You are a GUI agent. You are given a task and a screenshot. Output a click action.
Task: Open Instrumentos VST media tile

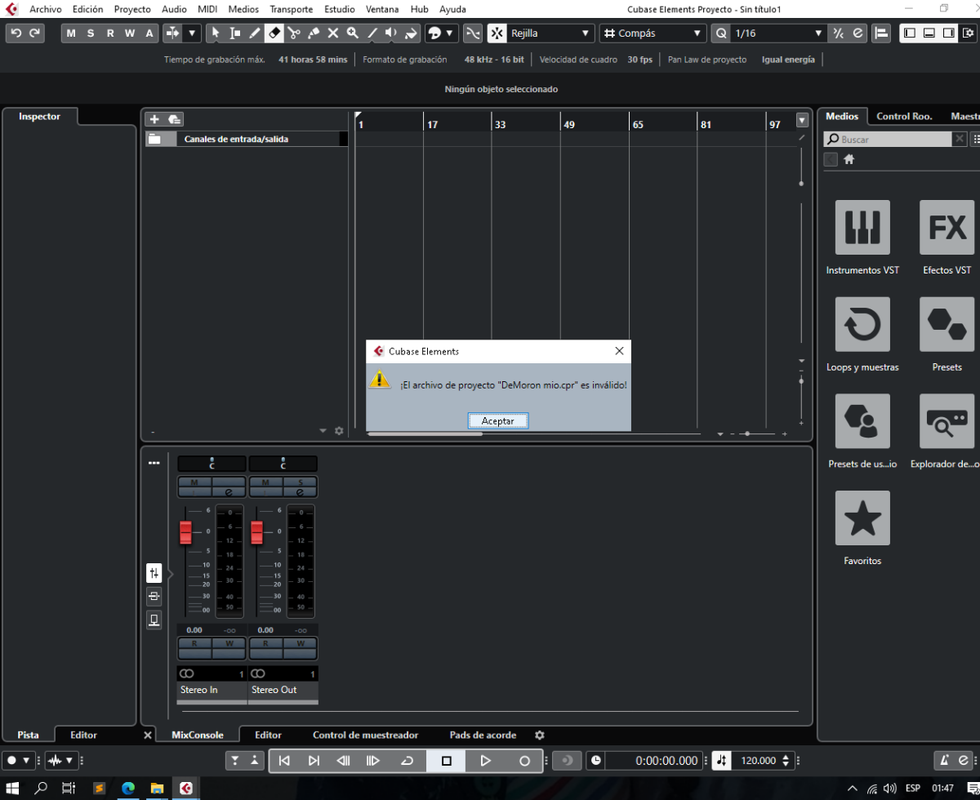coord(862,228)
